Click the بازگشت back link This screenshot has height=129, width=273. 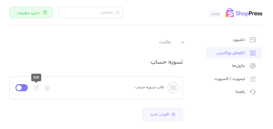pyautogui.click(x=165, y=42)
